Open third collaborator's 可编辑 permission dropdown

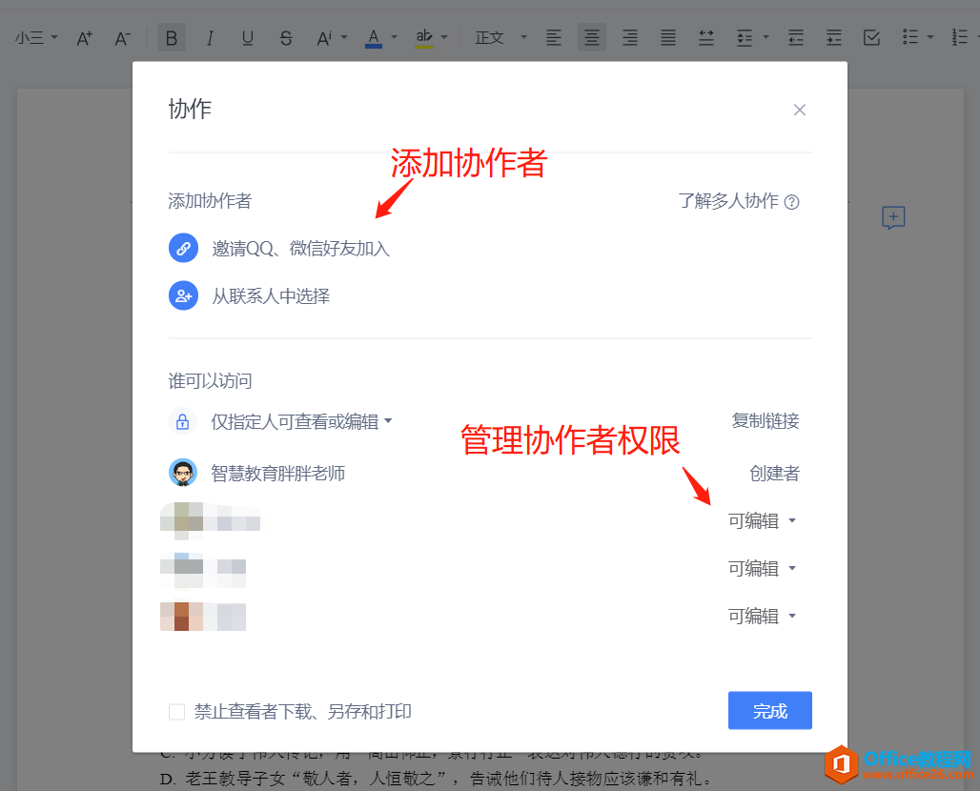tap(763, 616)
